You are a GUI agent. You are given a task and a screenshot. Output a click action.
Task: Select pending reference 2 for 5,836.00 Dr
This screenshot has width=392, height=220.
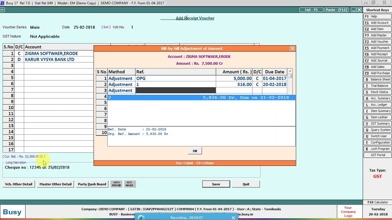point(201,97)
